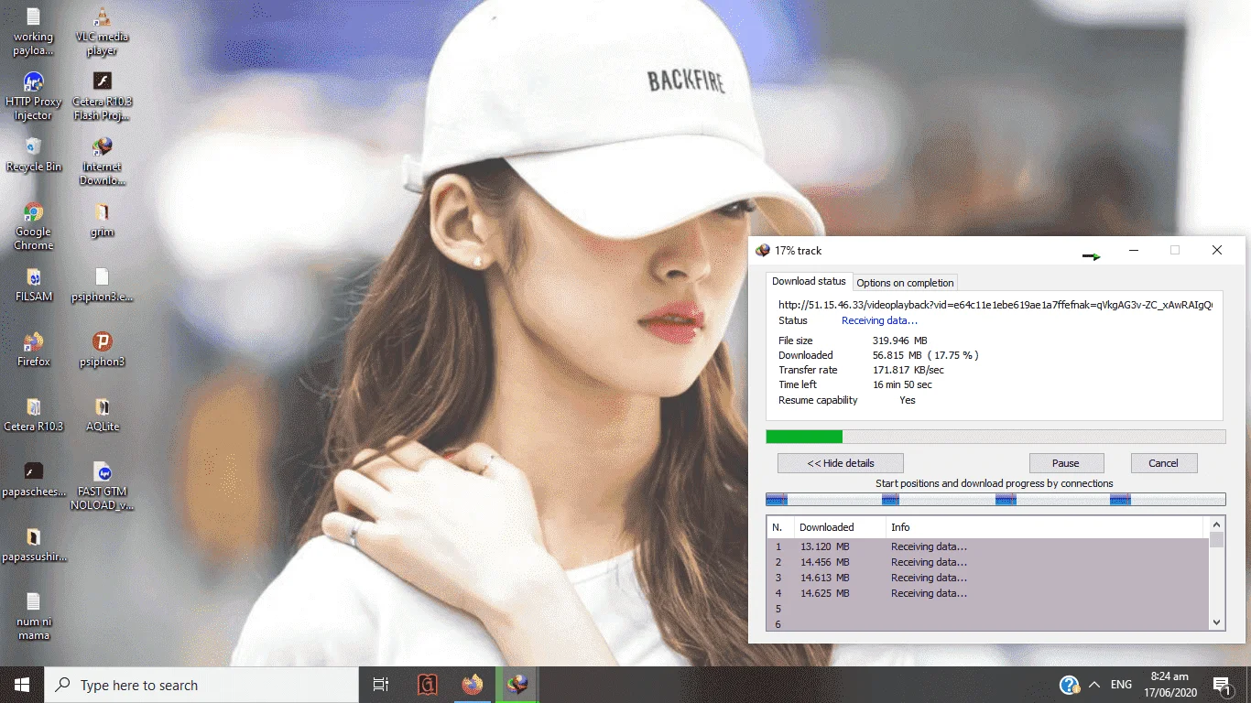Open the FILSAM desktop icon
1251x703 pixels.
point(33,285)
